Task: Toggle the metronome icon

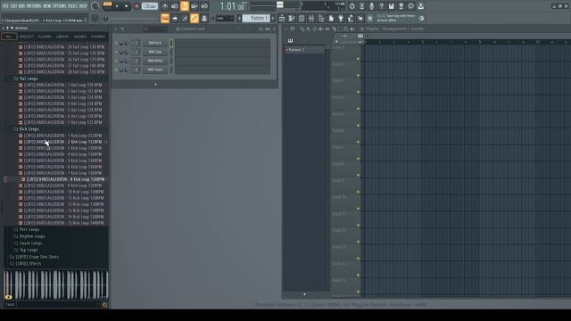Action: click(x=165, y=6)
